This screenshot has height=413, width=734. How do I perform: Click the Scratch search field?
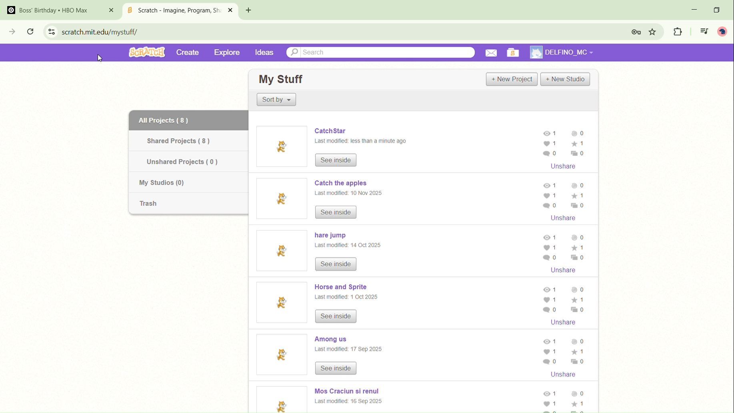tap(386, 52)
